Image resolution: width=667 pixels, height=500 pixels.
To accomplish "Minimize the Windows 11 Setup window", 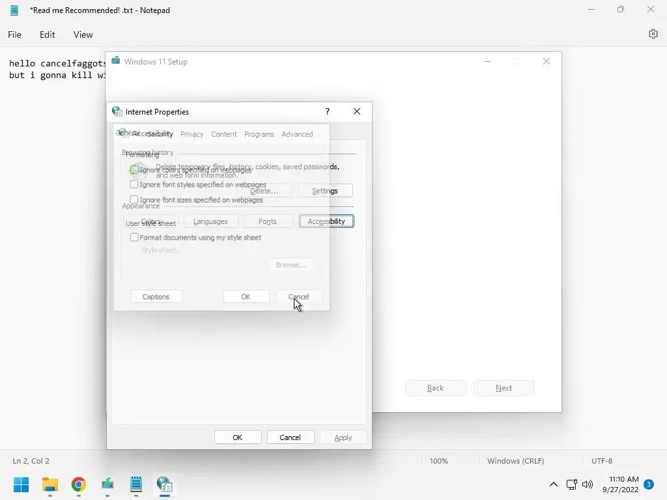I will 487,61.
